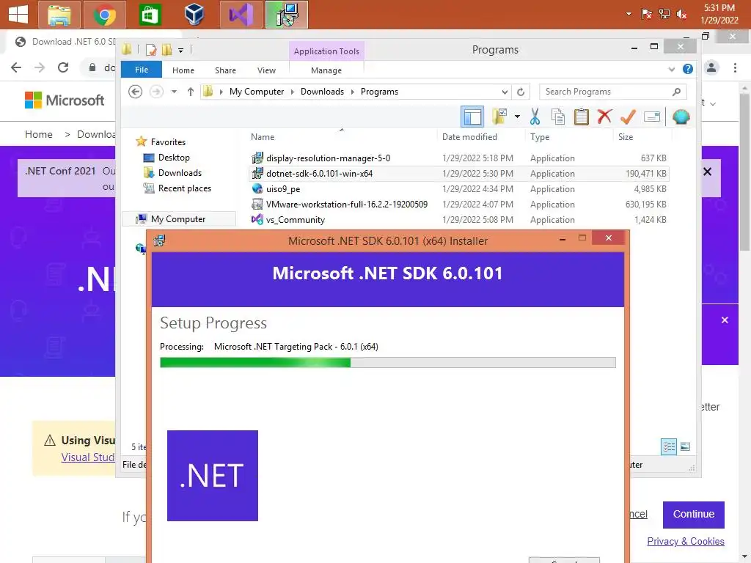Open the Privacy & Cookies link
Viewport: 751px width, 563px height.
(686, 541)
